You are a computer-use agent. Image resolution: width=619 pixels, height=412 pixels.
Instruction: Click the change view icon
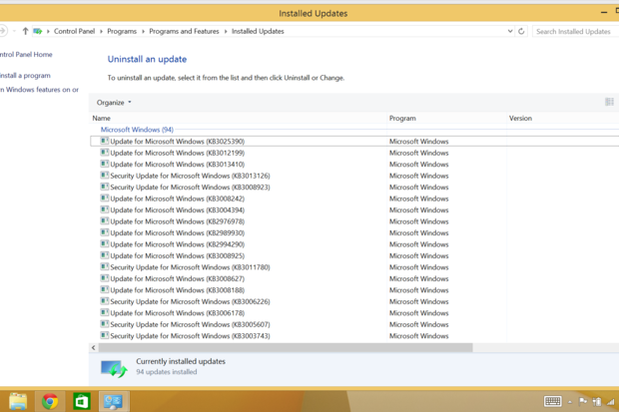(x=609, y=102)
